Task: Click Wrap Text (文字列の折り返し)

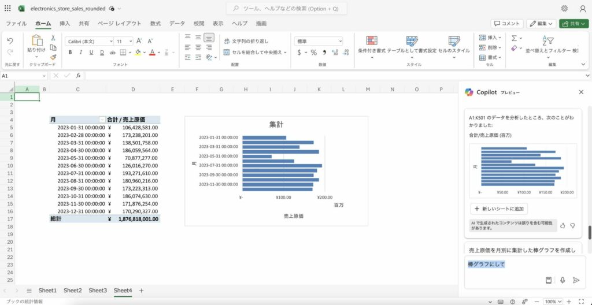Action: (x=246, y=41)
